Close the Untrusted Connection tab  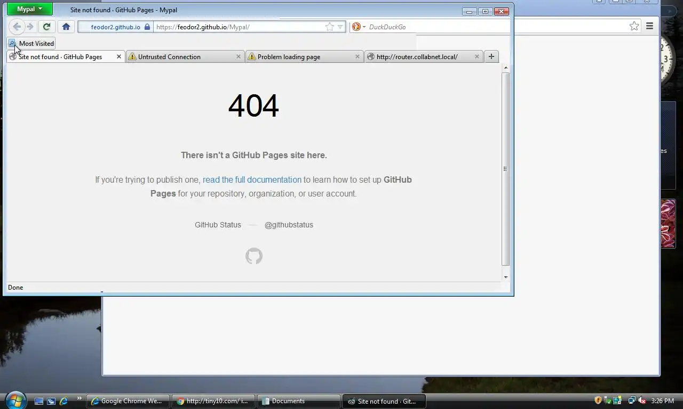click(238, 56)
